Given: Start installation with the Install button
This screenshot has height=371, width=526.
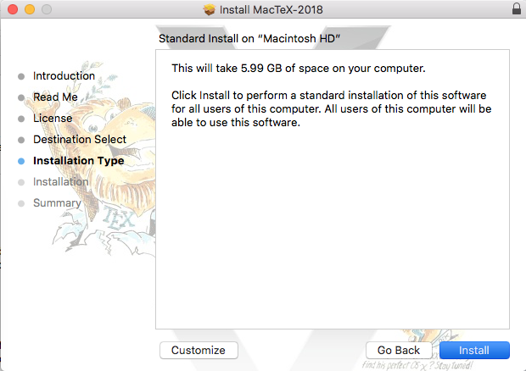Looking at the screenshot, I should pos(474,350).
